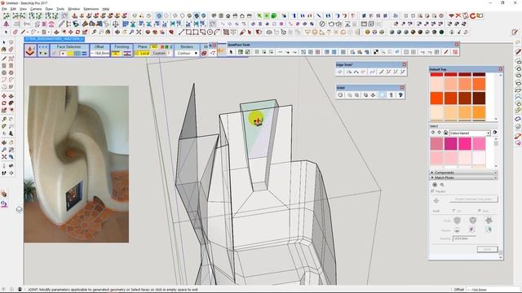Pick the bright orange swatch in the tray
The height and width of the screenshot is (293, 522).
(436, 98)
